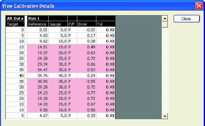Image resolution: width=205 pixels, height=126 pixels.
Task: Click error value 0.49
Action: click(86, 47)
